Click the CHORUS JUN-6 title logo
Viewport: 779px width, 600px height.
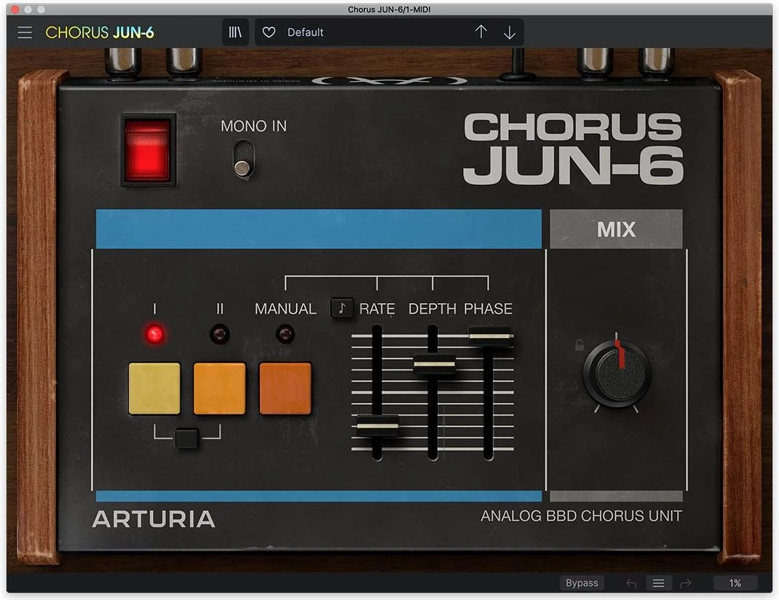[x=100, y=32]
